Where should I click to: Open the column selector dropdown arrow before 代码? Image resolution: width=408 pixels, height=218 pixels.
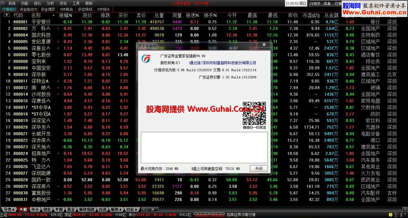point(7,15)
